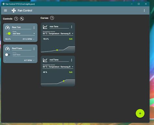
Task: Open the hamburger navigation menu
Action: click(6, 10)
